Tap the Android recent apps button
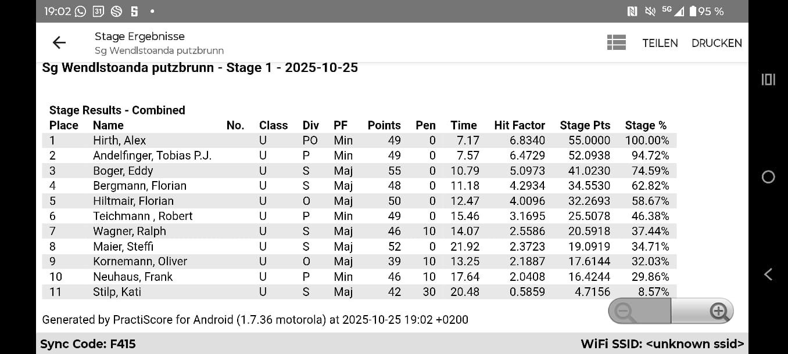The image size is (788, 354). (x=768, y=80)
